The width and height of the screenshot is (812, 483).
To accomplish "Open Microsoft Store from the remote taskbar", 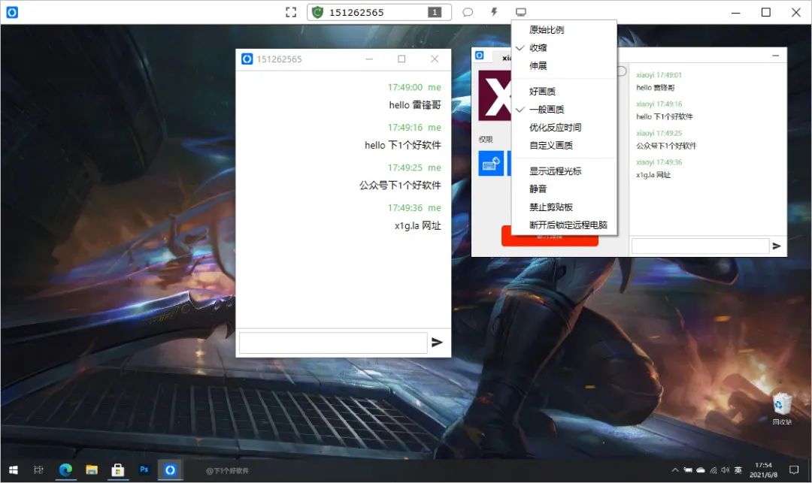I will pyautogui.click(x=118, y=469).
